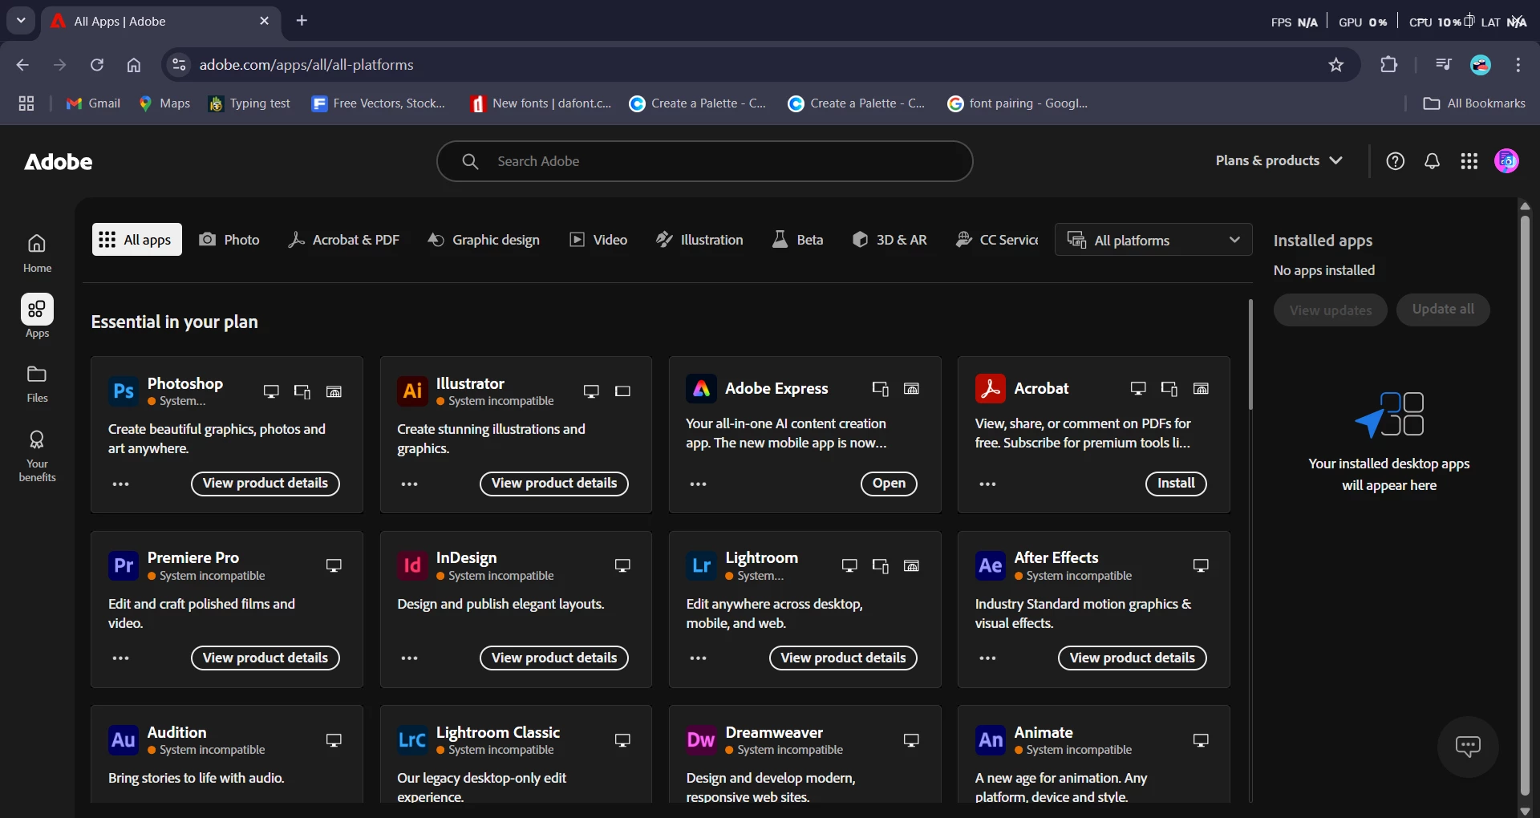Screen dimensions: 1540x818
Task: Open Acrobat more options ellipsis
Action: (x=988, y=484)
